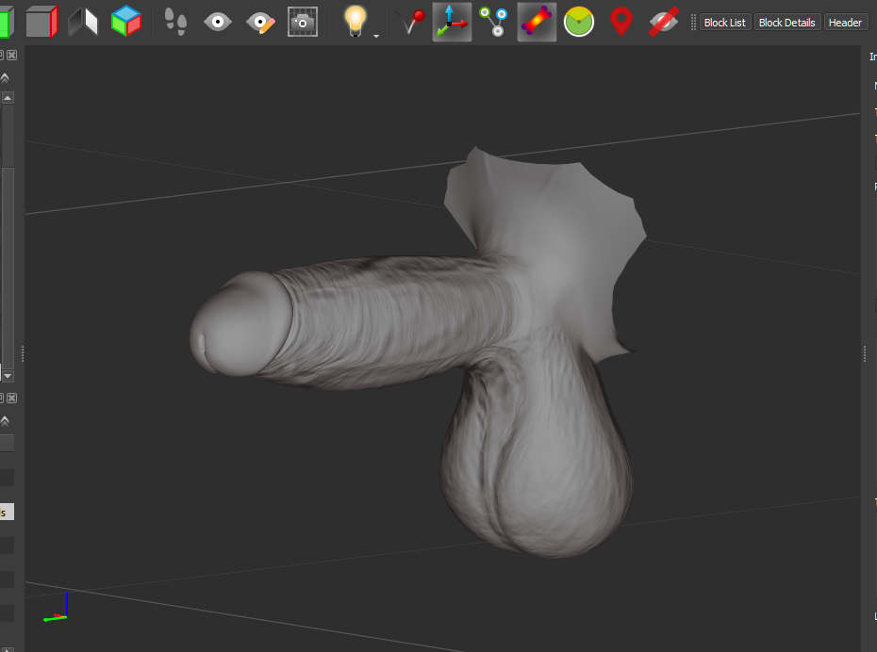This screenshot has height=652, width=877.
Task: Activate the footsteps walk mode icon
Action: 175,22
